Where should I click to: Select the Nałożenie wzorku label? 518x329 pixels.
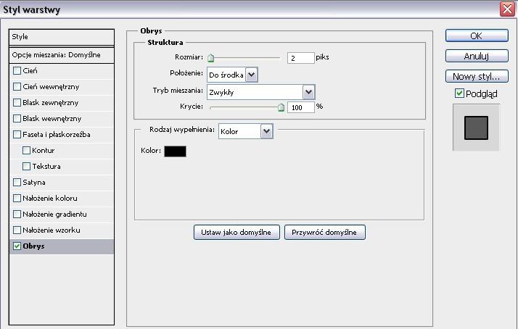pos(52,230)
